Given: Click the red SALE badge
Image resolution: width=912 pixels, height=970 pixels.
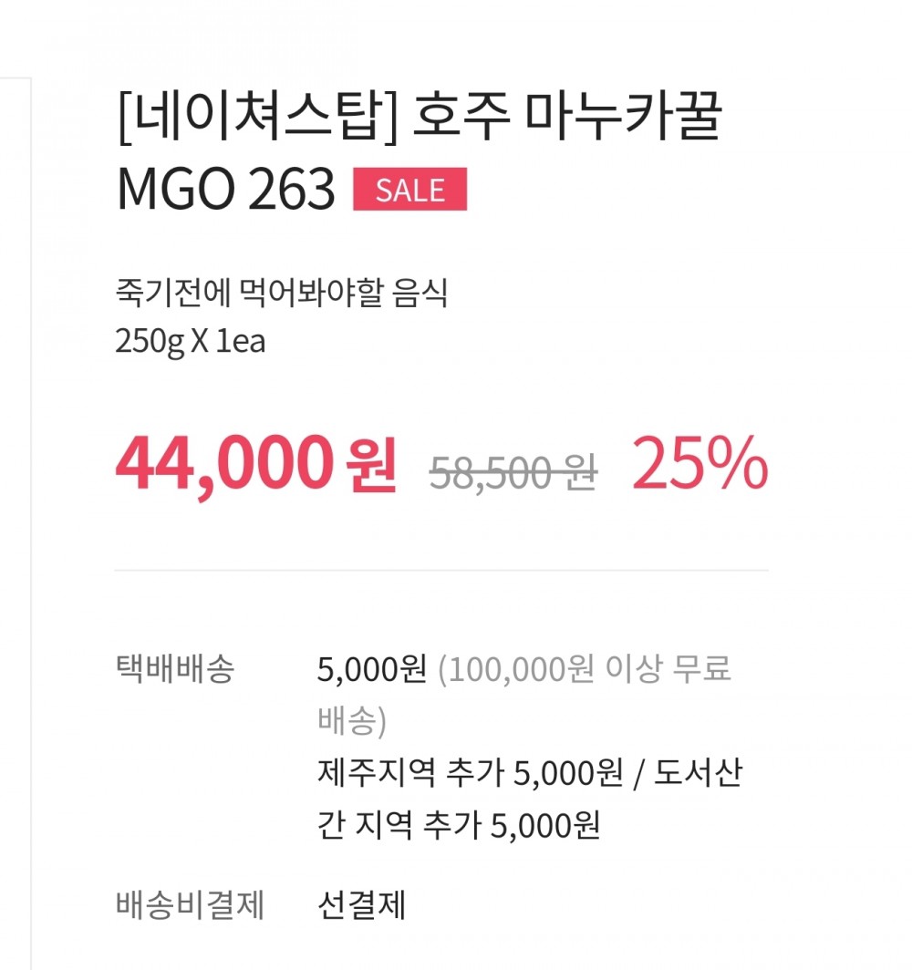Looking at the screenshot, I should [409, 190].
